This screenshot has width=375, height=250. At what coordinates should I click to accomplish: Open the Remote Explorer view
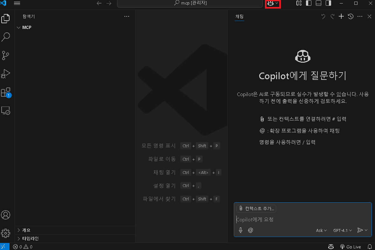(5, 110)
